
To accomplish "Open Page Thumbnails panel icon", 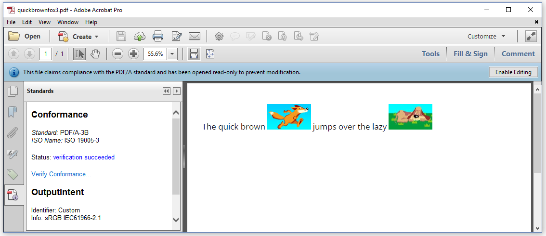I will tap(13, 91).
